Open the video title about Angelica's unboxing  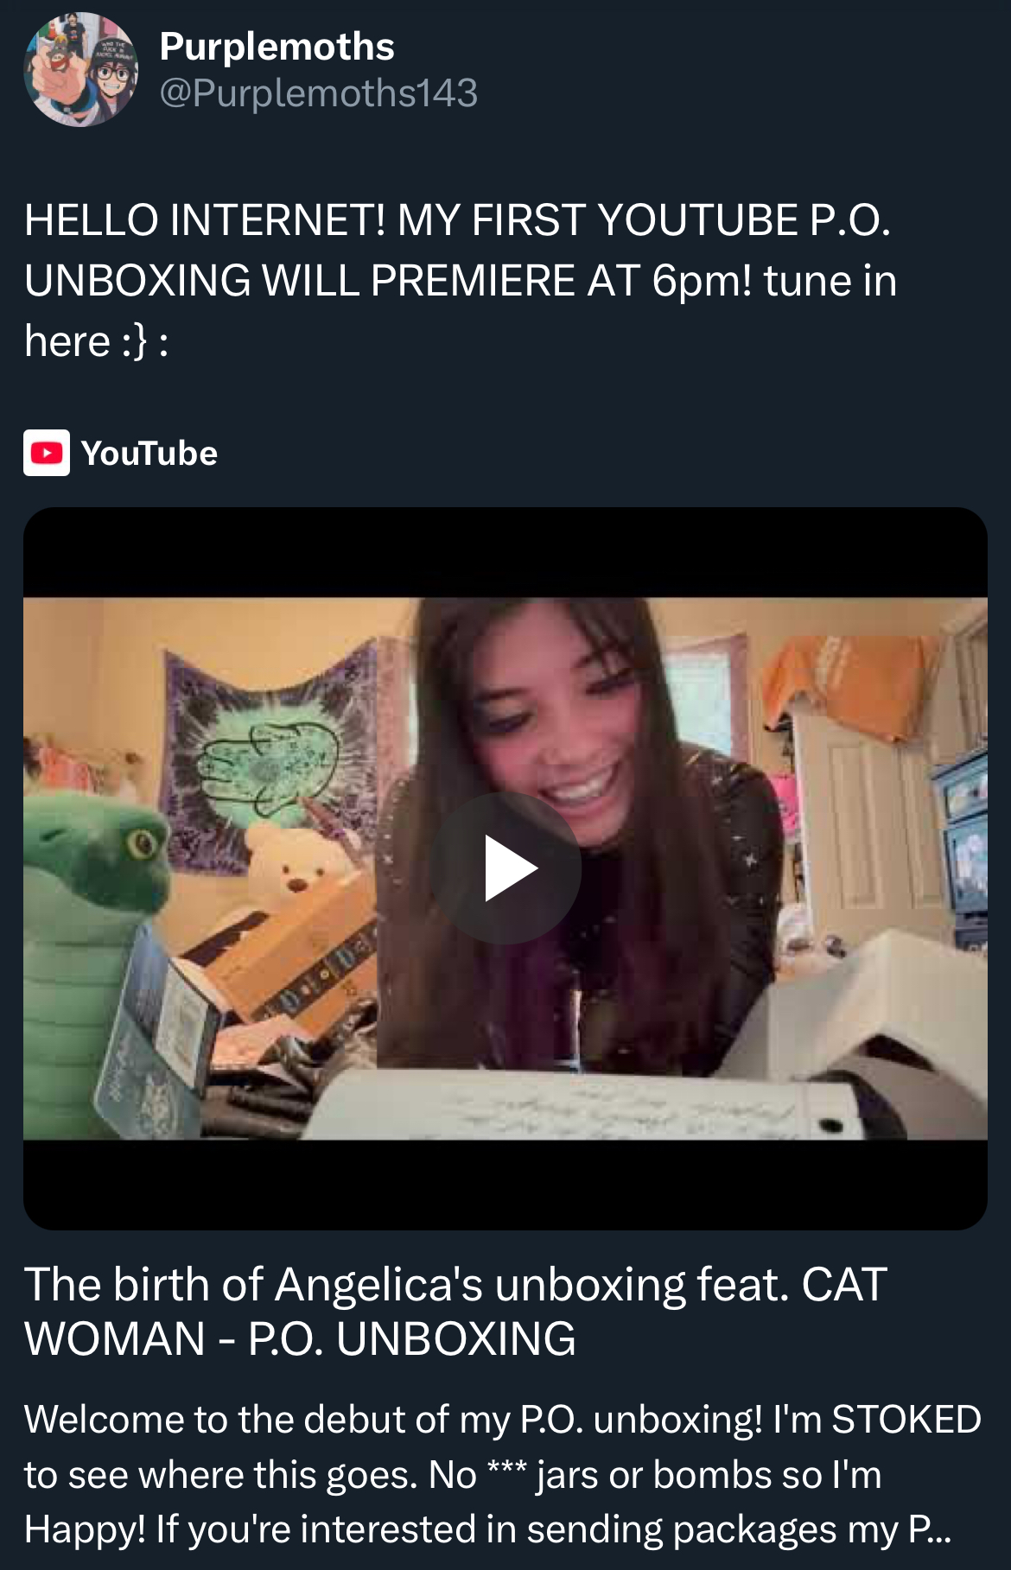click(455, 1312)
